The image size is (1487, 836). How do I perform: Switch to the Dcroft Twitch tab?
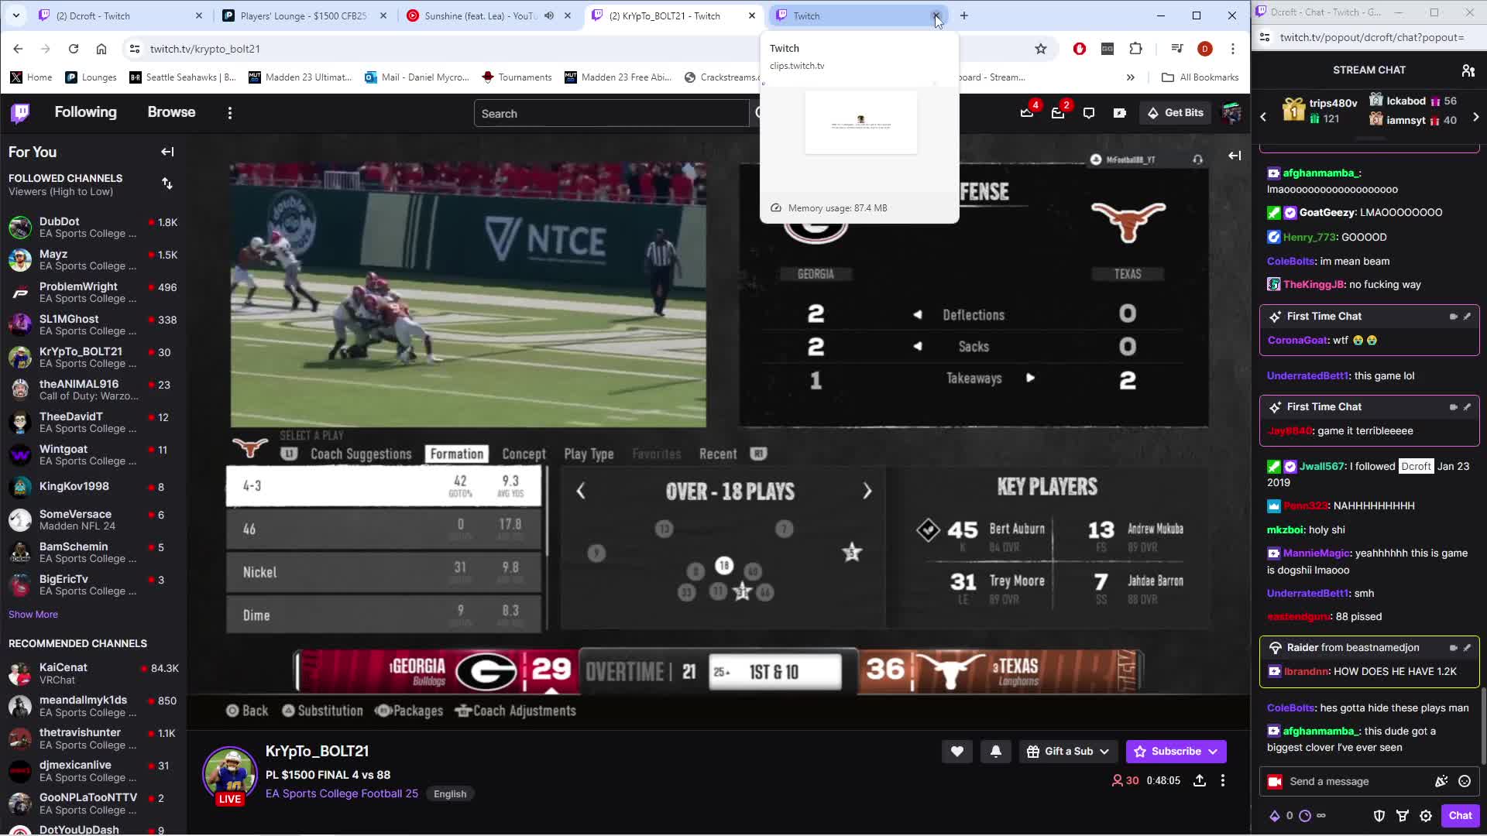(120, 15)
